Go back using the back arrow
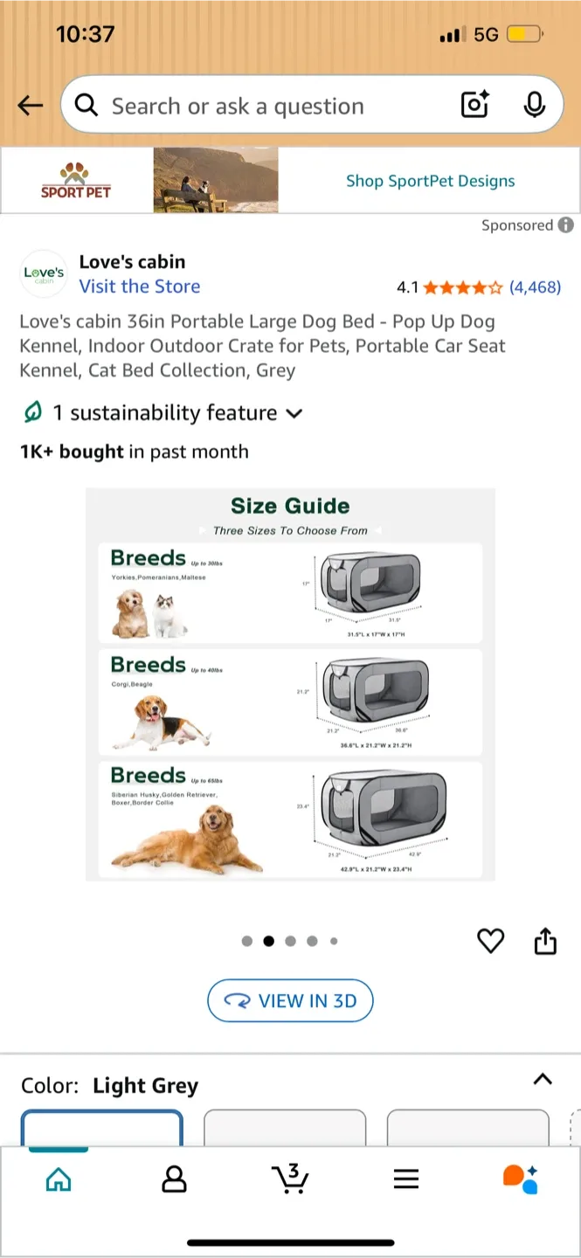This screenshot has width=581, height=1258. point(30,105)
